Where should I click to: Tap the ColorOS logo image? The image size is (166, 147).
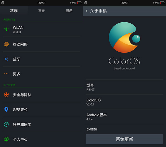(124, 39)
